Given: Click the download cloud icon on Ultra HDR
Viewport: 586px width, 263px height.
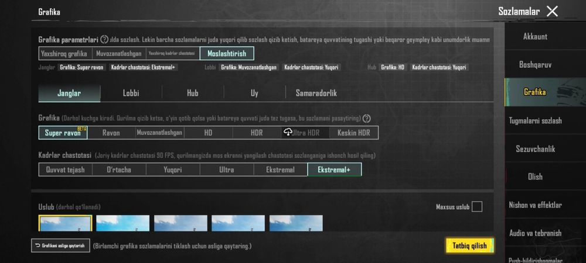Looking at the screenshot, I should [288, 132].
